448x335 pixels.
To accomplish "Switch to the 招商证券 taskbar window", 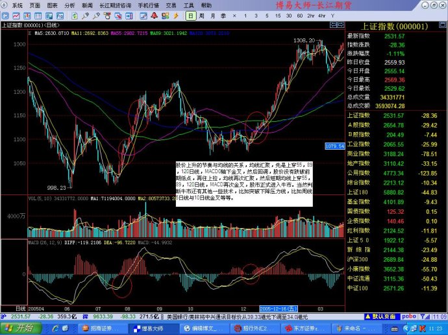I will [x=101, y=329].
